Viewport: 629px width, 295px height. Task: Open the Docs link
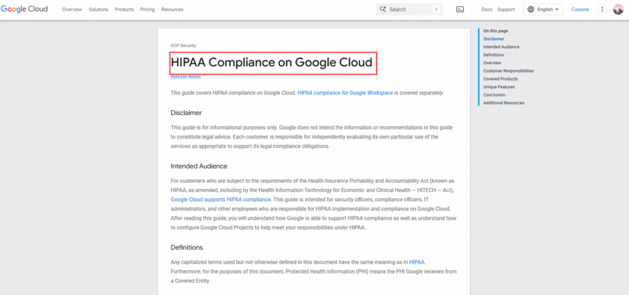click(486, 10)
